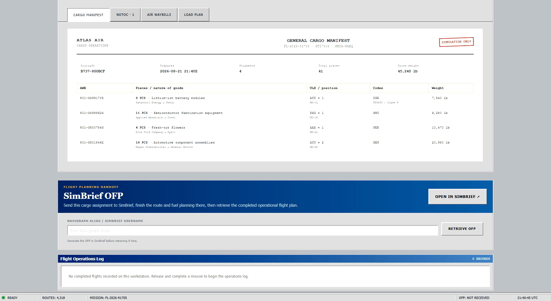Open the Air Waybills tab

(x=159, y=15)
